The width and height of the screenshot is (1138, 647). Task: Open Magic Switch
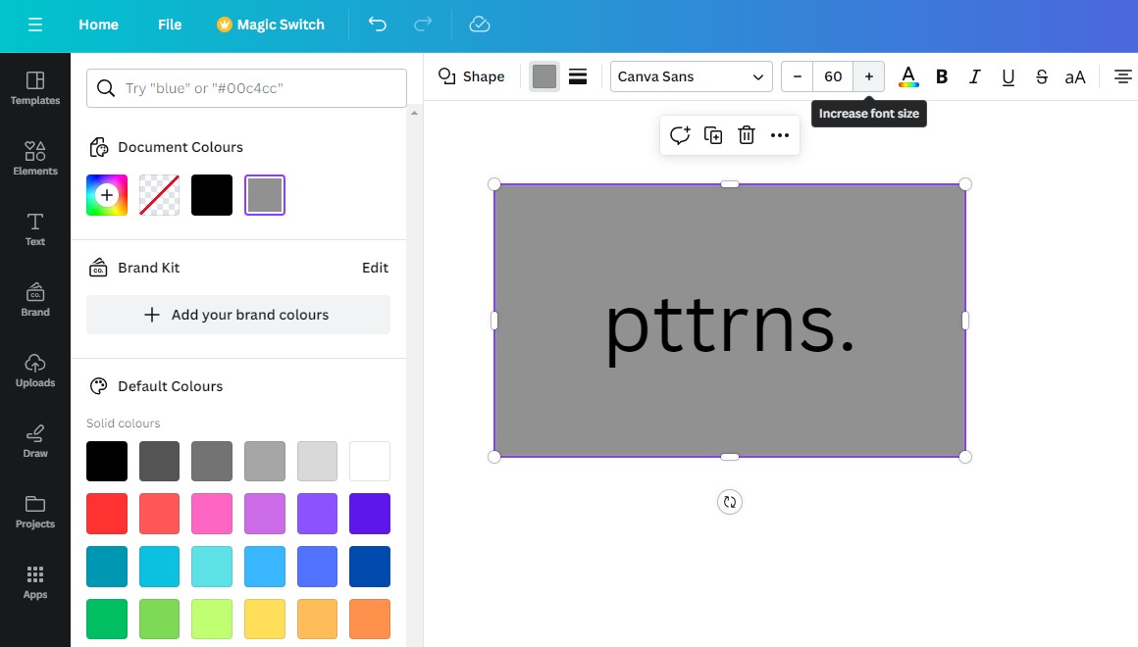271,25
